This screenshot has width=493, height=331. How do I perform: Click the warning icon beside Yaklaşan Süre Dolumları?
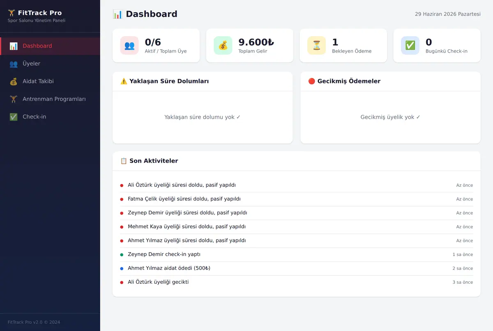(x=124, y=81)
